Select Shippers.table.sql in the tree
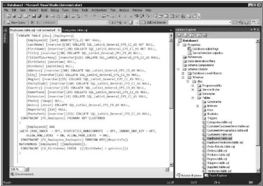 218,163
